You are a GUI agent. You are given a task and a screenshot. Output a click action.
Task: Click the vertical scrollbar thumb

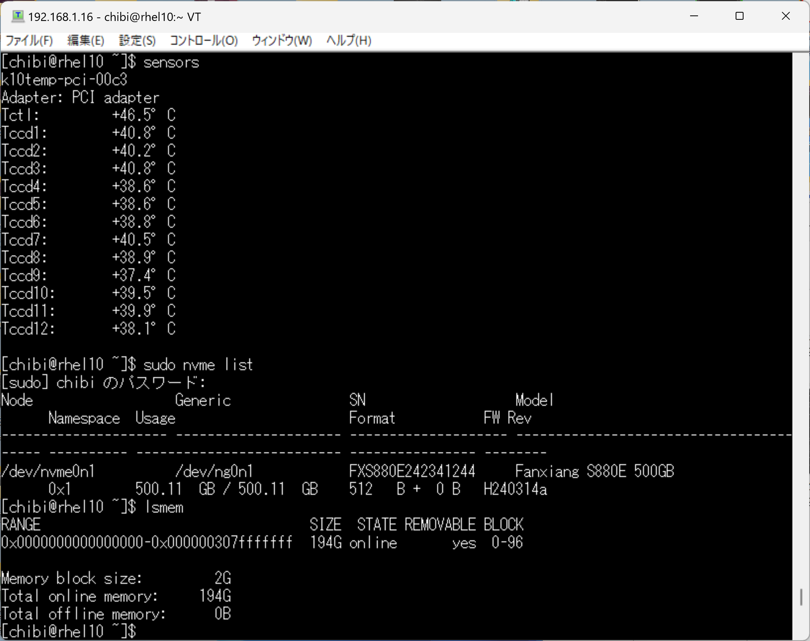pyautogui.click(x=801, y=597)
